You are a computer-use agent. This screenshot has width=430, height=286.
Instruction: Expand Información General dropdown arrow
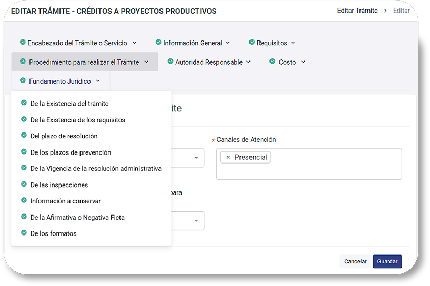(228, 43)
